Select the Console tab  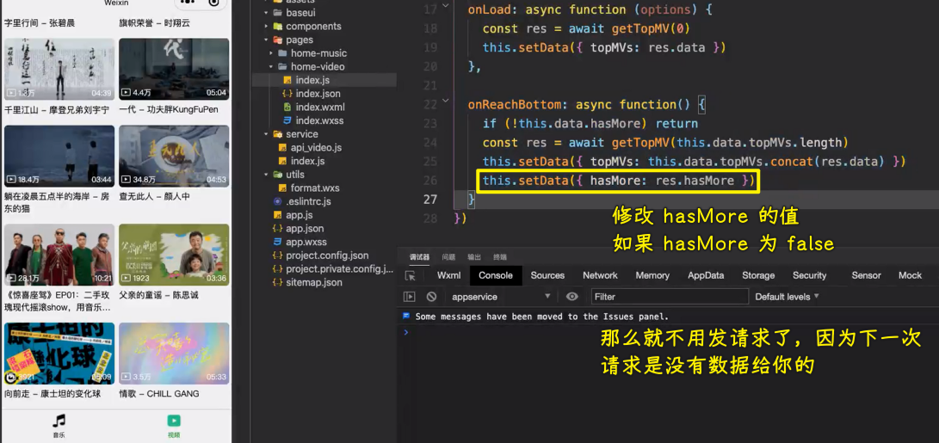tap(496, 275)
